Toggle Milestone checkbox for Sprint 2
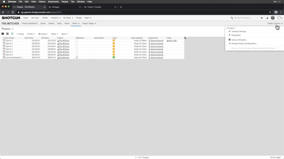The image size is (284, 159). pos(77,44)
